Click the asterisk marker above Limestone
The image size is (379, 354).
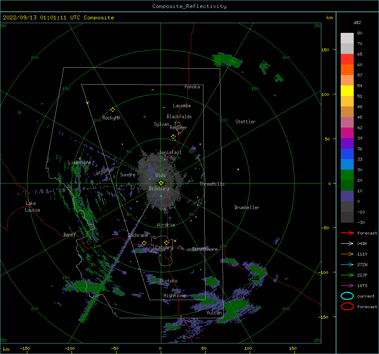[80, 159]
